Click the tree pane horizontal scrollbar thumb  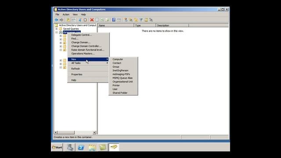coord(66,133)
